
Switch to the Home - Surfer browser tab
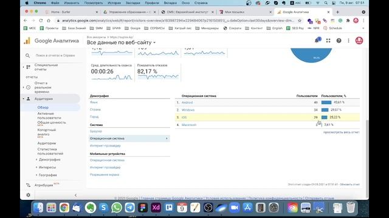(x=72, y=12)
